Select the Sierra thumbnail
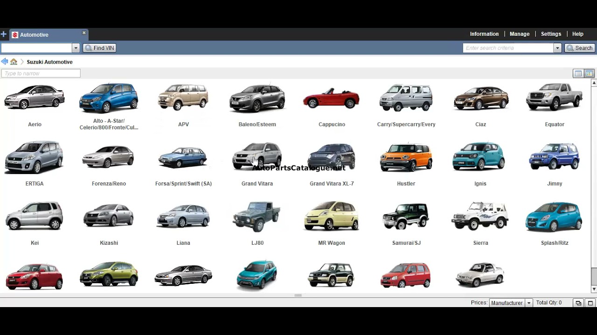Viewport: 597px width, 335px height. [480, 216]
